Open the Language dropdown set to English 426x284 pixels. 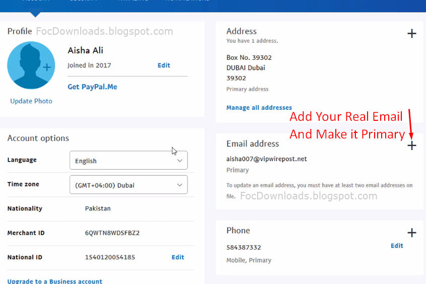pos(129,160)
